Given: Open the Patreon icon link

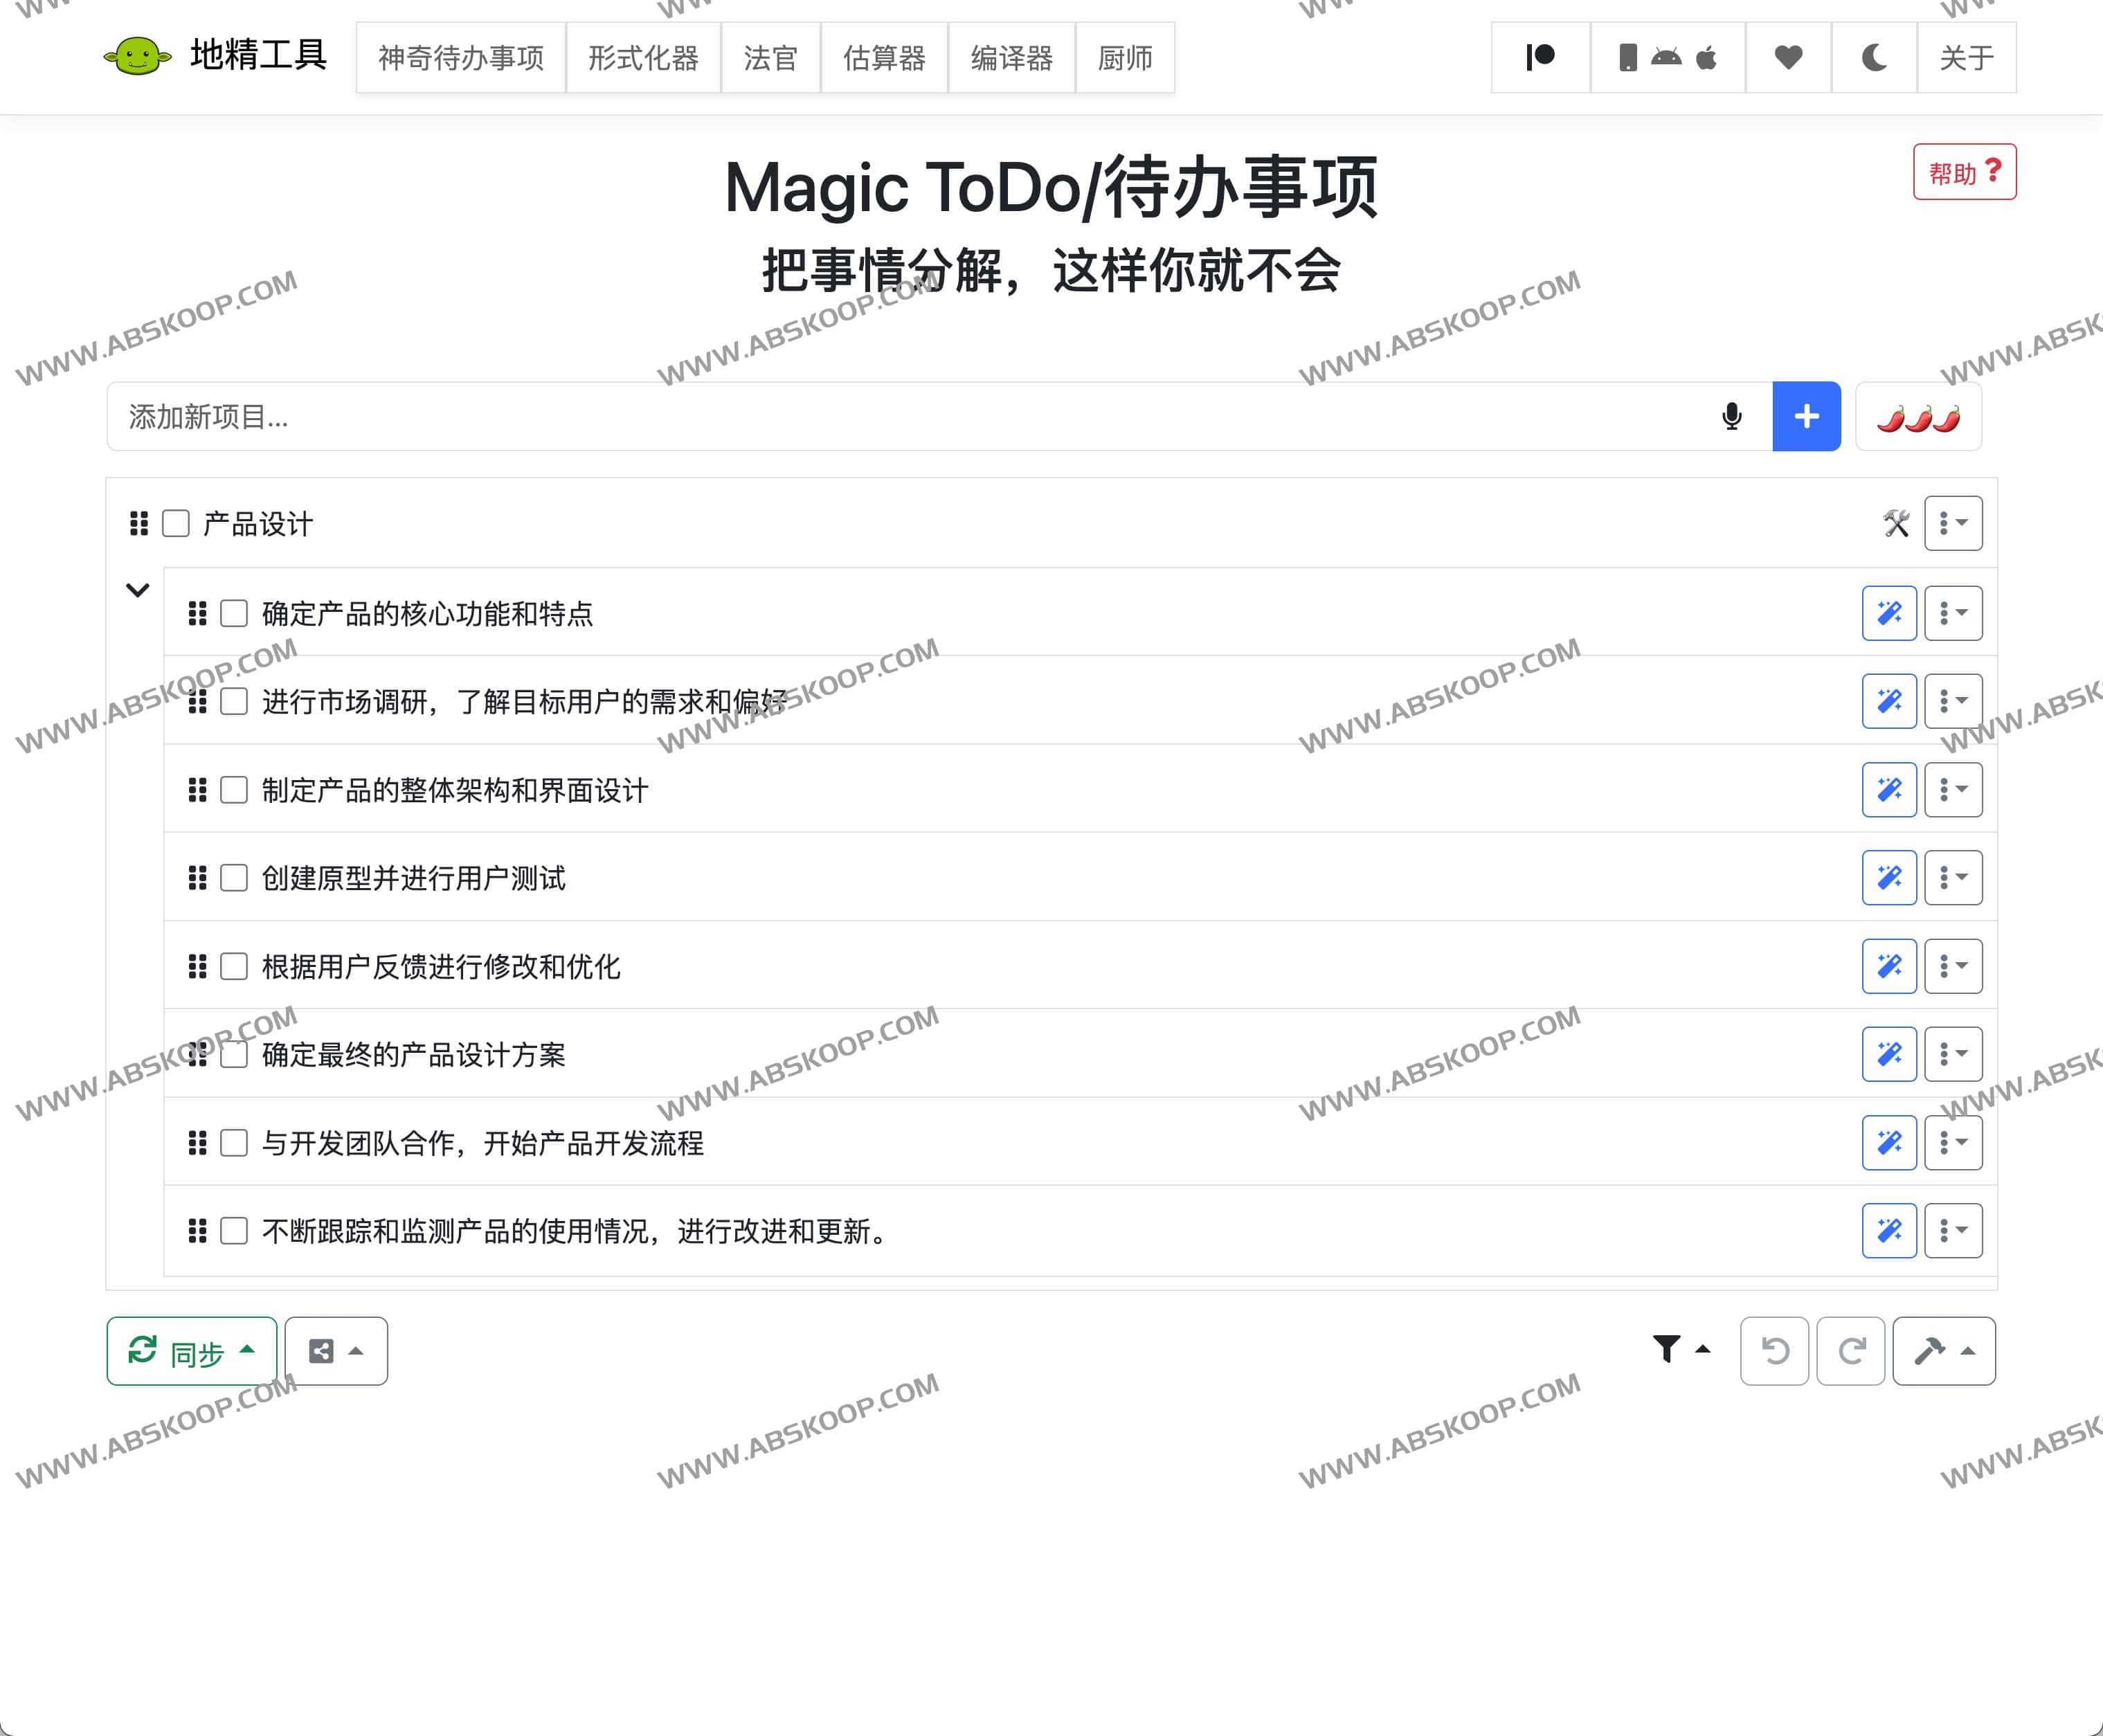Looking at the screenshot, I should [1540, 58].
